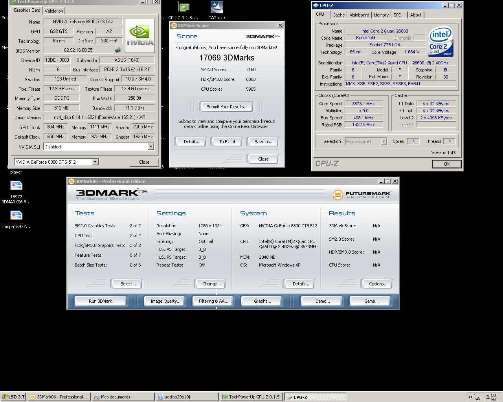Viewport: 503px width, 402px height.
Task: Open Image Quality options
Action: click(165, 301)
